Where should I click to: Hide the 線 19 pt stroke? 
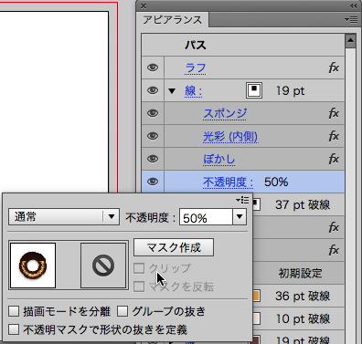153,90
